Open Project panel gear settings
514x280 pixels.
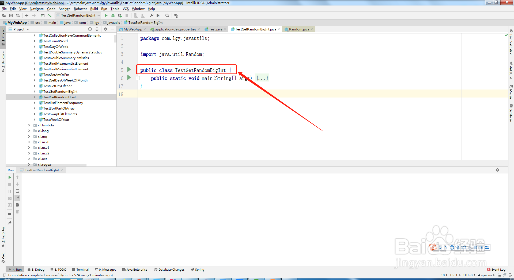point(106,29)
